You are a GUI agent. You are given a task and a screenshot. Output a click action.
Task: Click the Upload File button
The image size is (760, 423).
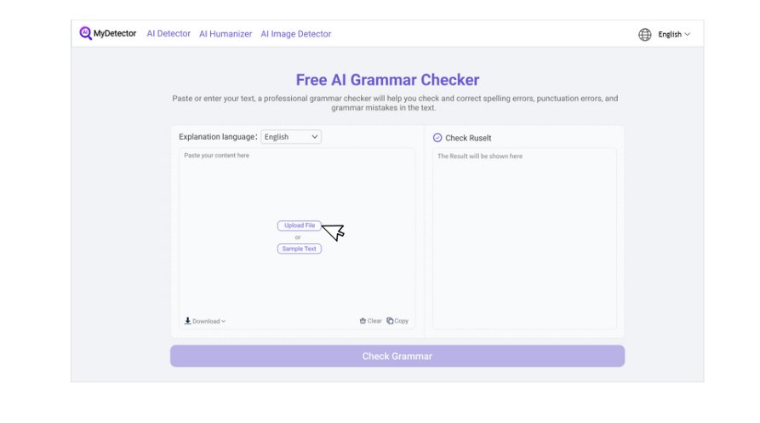299,226
